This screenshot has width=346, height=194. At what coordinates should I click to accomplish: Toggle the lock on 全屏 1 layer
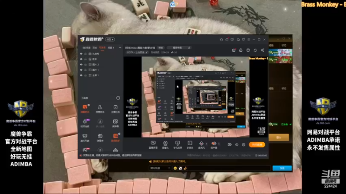click(85, 75)
